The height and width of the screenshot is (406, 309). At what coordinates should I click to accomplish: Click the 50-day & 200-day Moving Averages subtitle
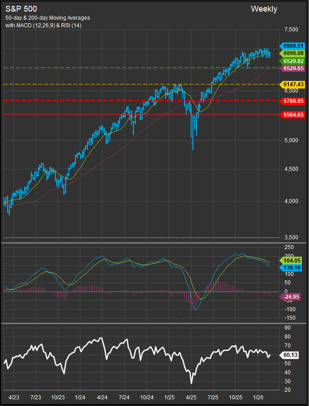pyautogui.click(x=47, y=18)
